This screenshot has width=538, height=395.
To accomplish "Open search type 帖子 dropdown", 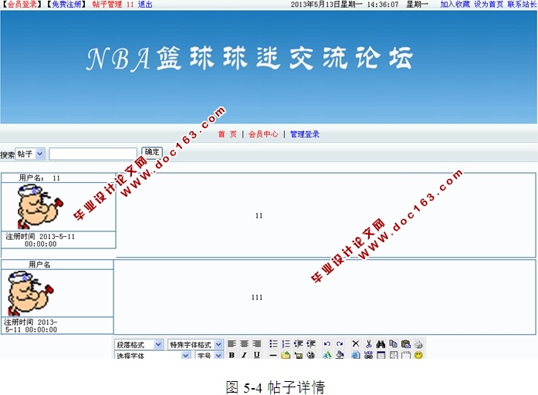I will pos(30,154).
